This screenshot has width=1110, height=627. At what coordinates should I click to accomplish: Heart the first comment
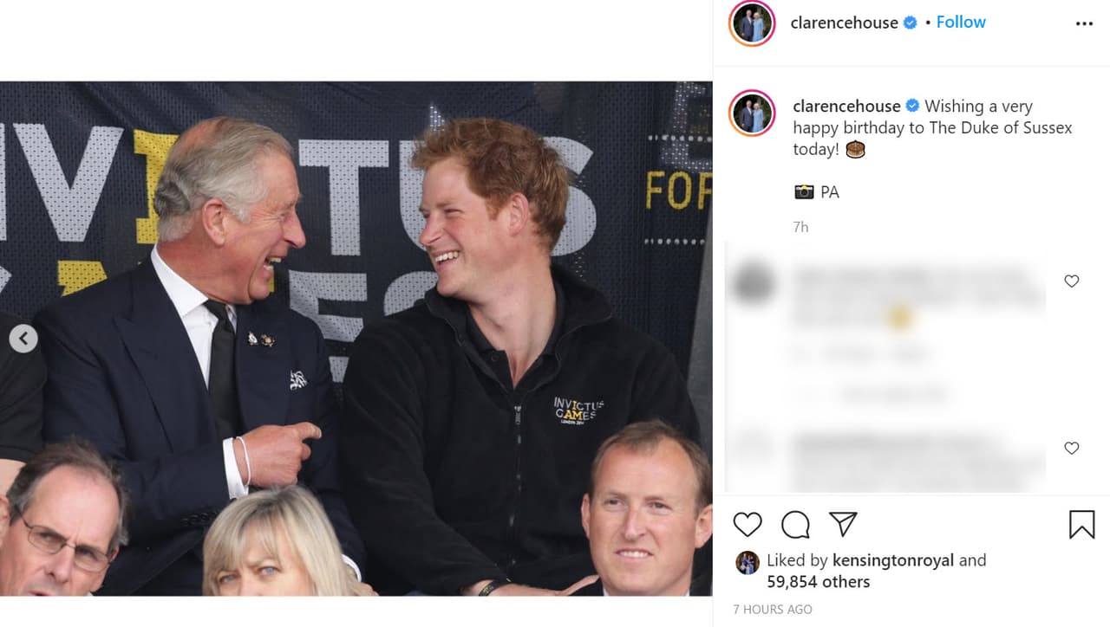tap(1071, 281)
